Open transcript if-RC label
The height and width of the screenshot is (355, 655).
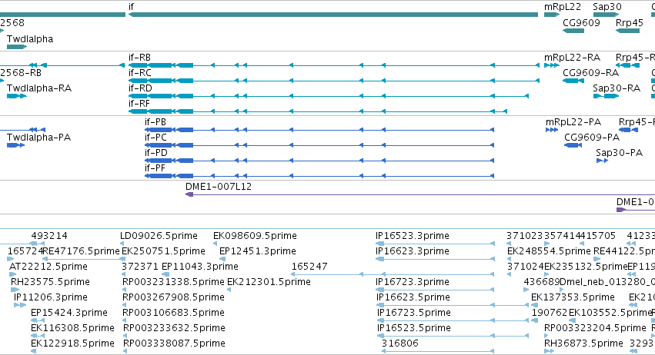140,72
